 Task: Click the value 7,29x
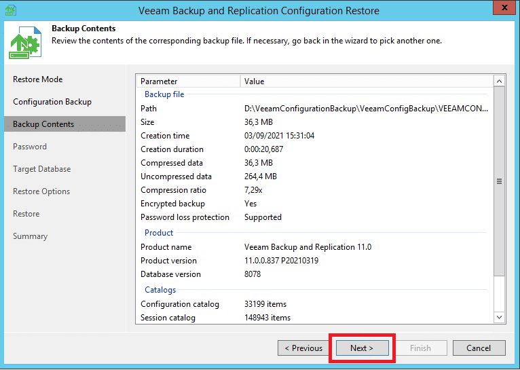253,190
